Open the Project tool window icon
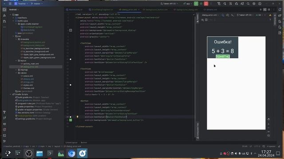The width and height of the screenshot is (284, 159). click(4, 10)
